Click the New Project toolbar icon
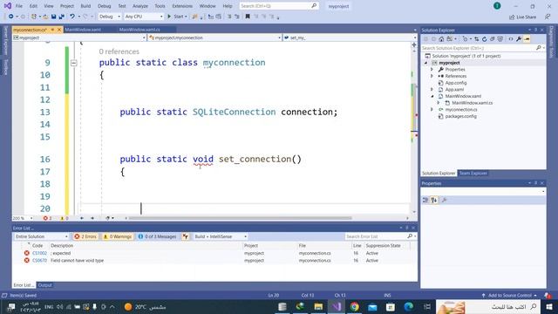The width and height of the screenshot is (558, 314). tap(34, 17)
